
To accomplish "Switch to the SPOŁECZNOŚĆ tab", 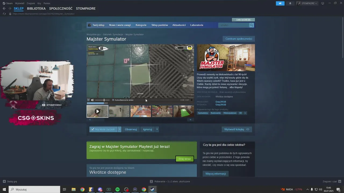I will click(61, 9).
